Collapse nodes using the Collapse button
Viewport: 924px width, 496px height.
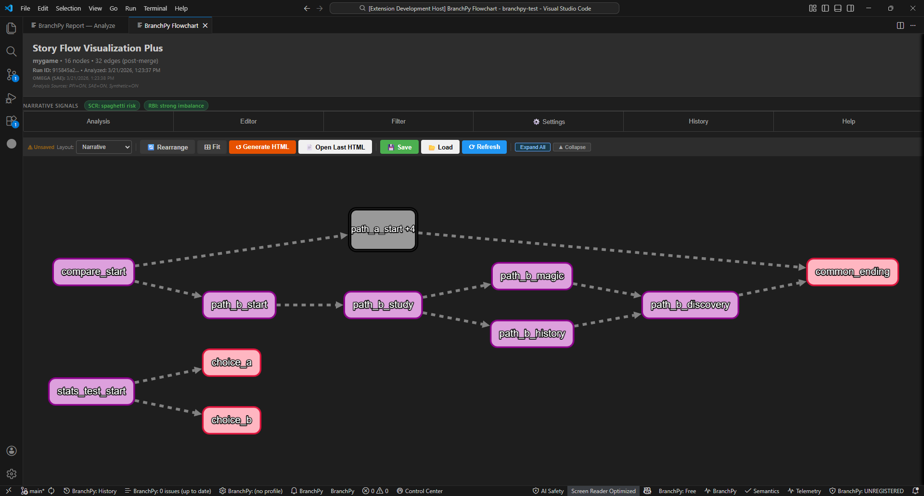(x=572, y=147)
